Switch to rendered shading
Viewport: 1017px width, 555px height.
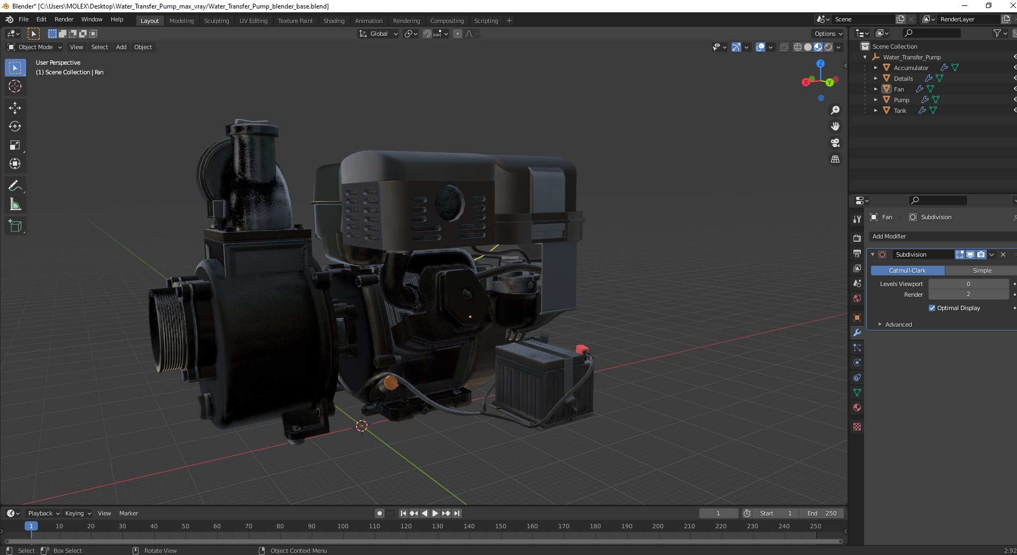[x=828, y=47]
